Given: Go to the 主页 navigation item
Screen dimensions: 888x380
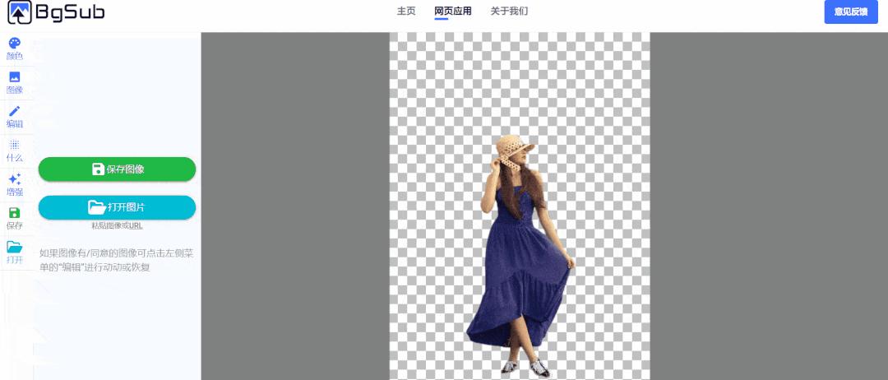Looking at the screenshot, I should pyautogui.click(x=406, y=12).
